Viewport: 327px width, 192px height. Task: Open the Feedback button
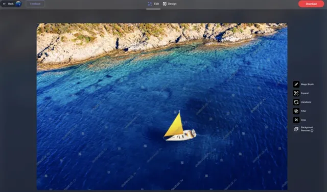click(x=35, y=4)
